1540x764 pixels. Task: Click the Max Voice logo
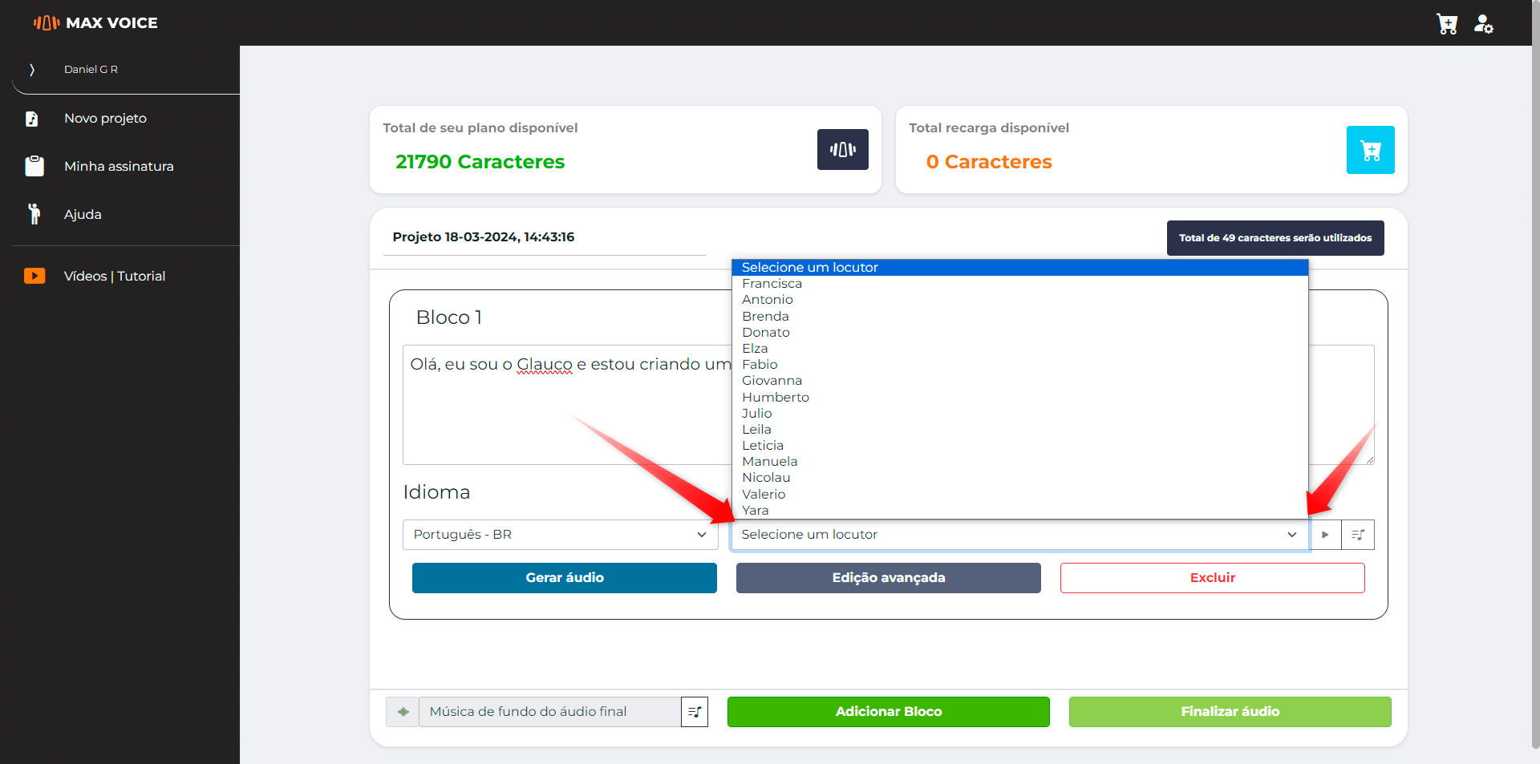coord(95,22)
